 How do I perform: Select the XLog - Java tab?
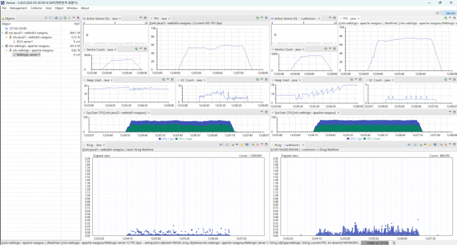pos(93,145)
